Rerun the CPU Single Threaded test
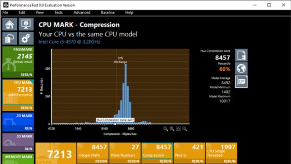Screen dimensions: 291x164 coord(230,161)
